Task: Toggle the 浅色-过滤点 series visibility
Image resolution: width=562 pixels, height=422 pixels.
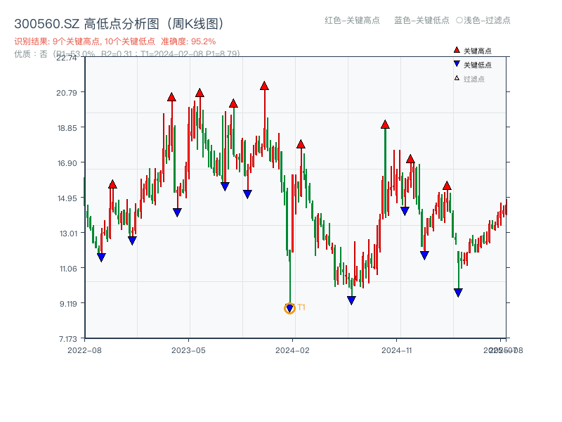Action: coord(485,21)
